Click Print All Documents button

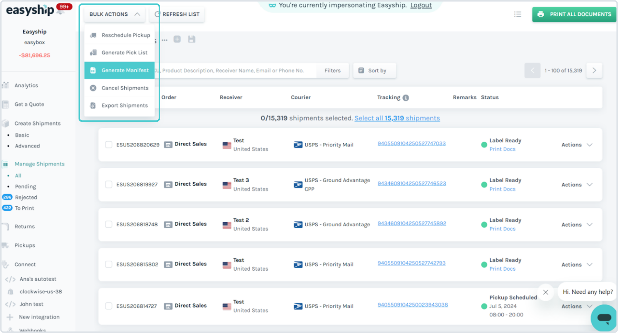pos(574,14)
